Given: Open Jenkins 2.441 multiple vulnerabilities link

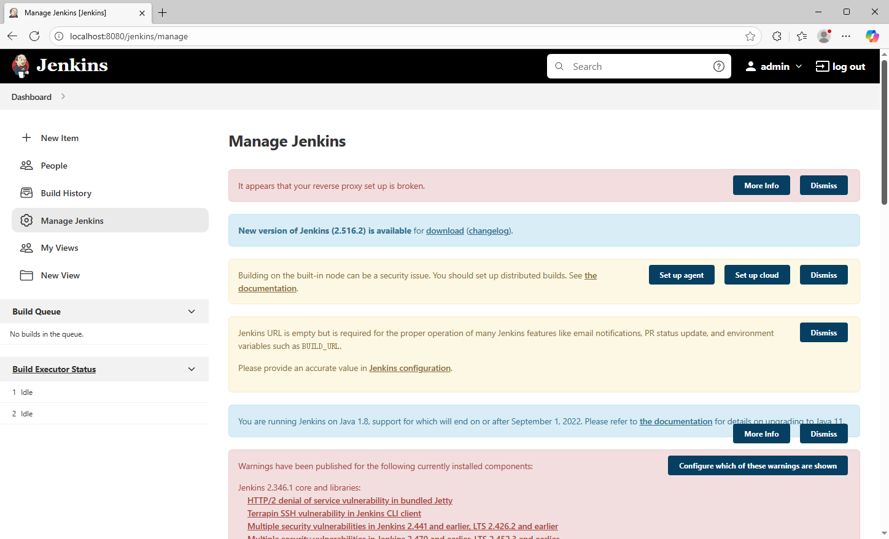Looking at the screenshot, I should [x=403, y=526].
